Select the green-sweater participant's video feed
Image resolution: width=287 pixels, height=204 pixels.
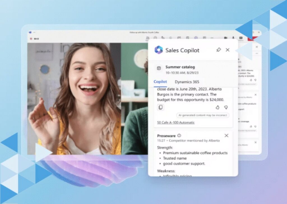pyautogui.click(x=135, y=99)
